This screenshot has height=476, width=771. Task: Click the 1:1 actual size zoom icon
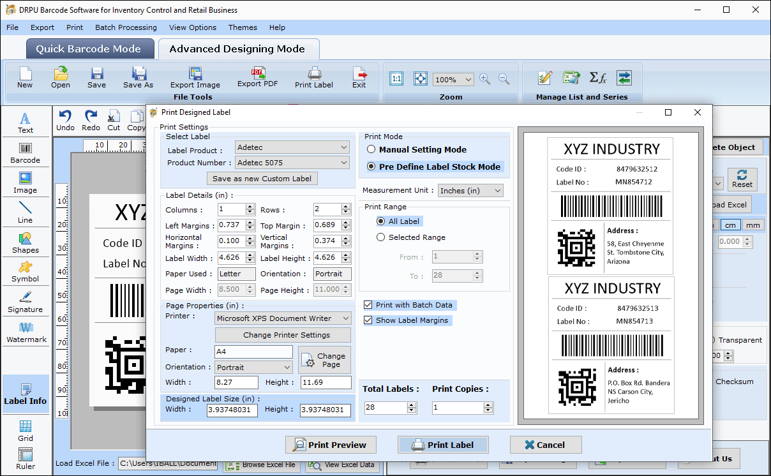[x=396, y=78]
